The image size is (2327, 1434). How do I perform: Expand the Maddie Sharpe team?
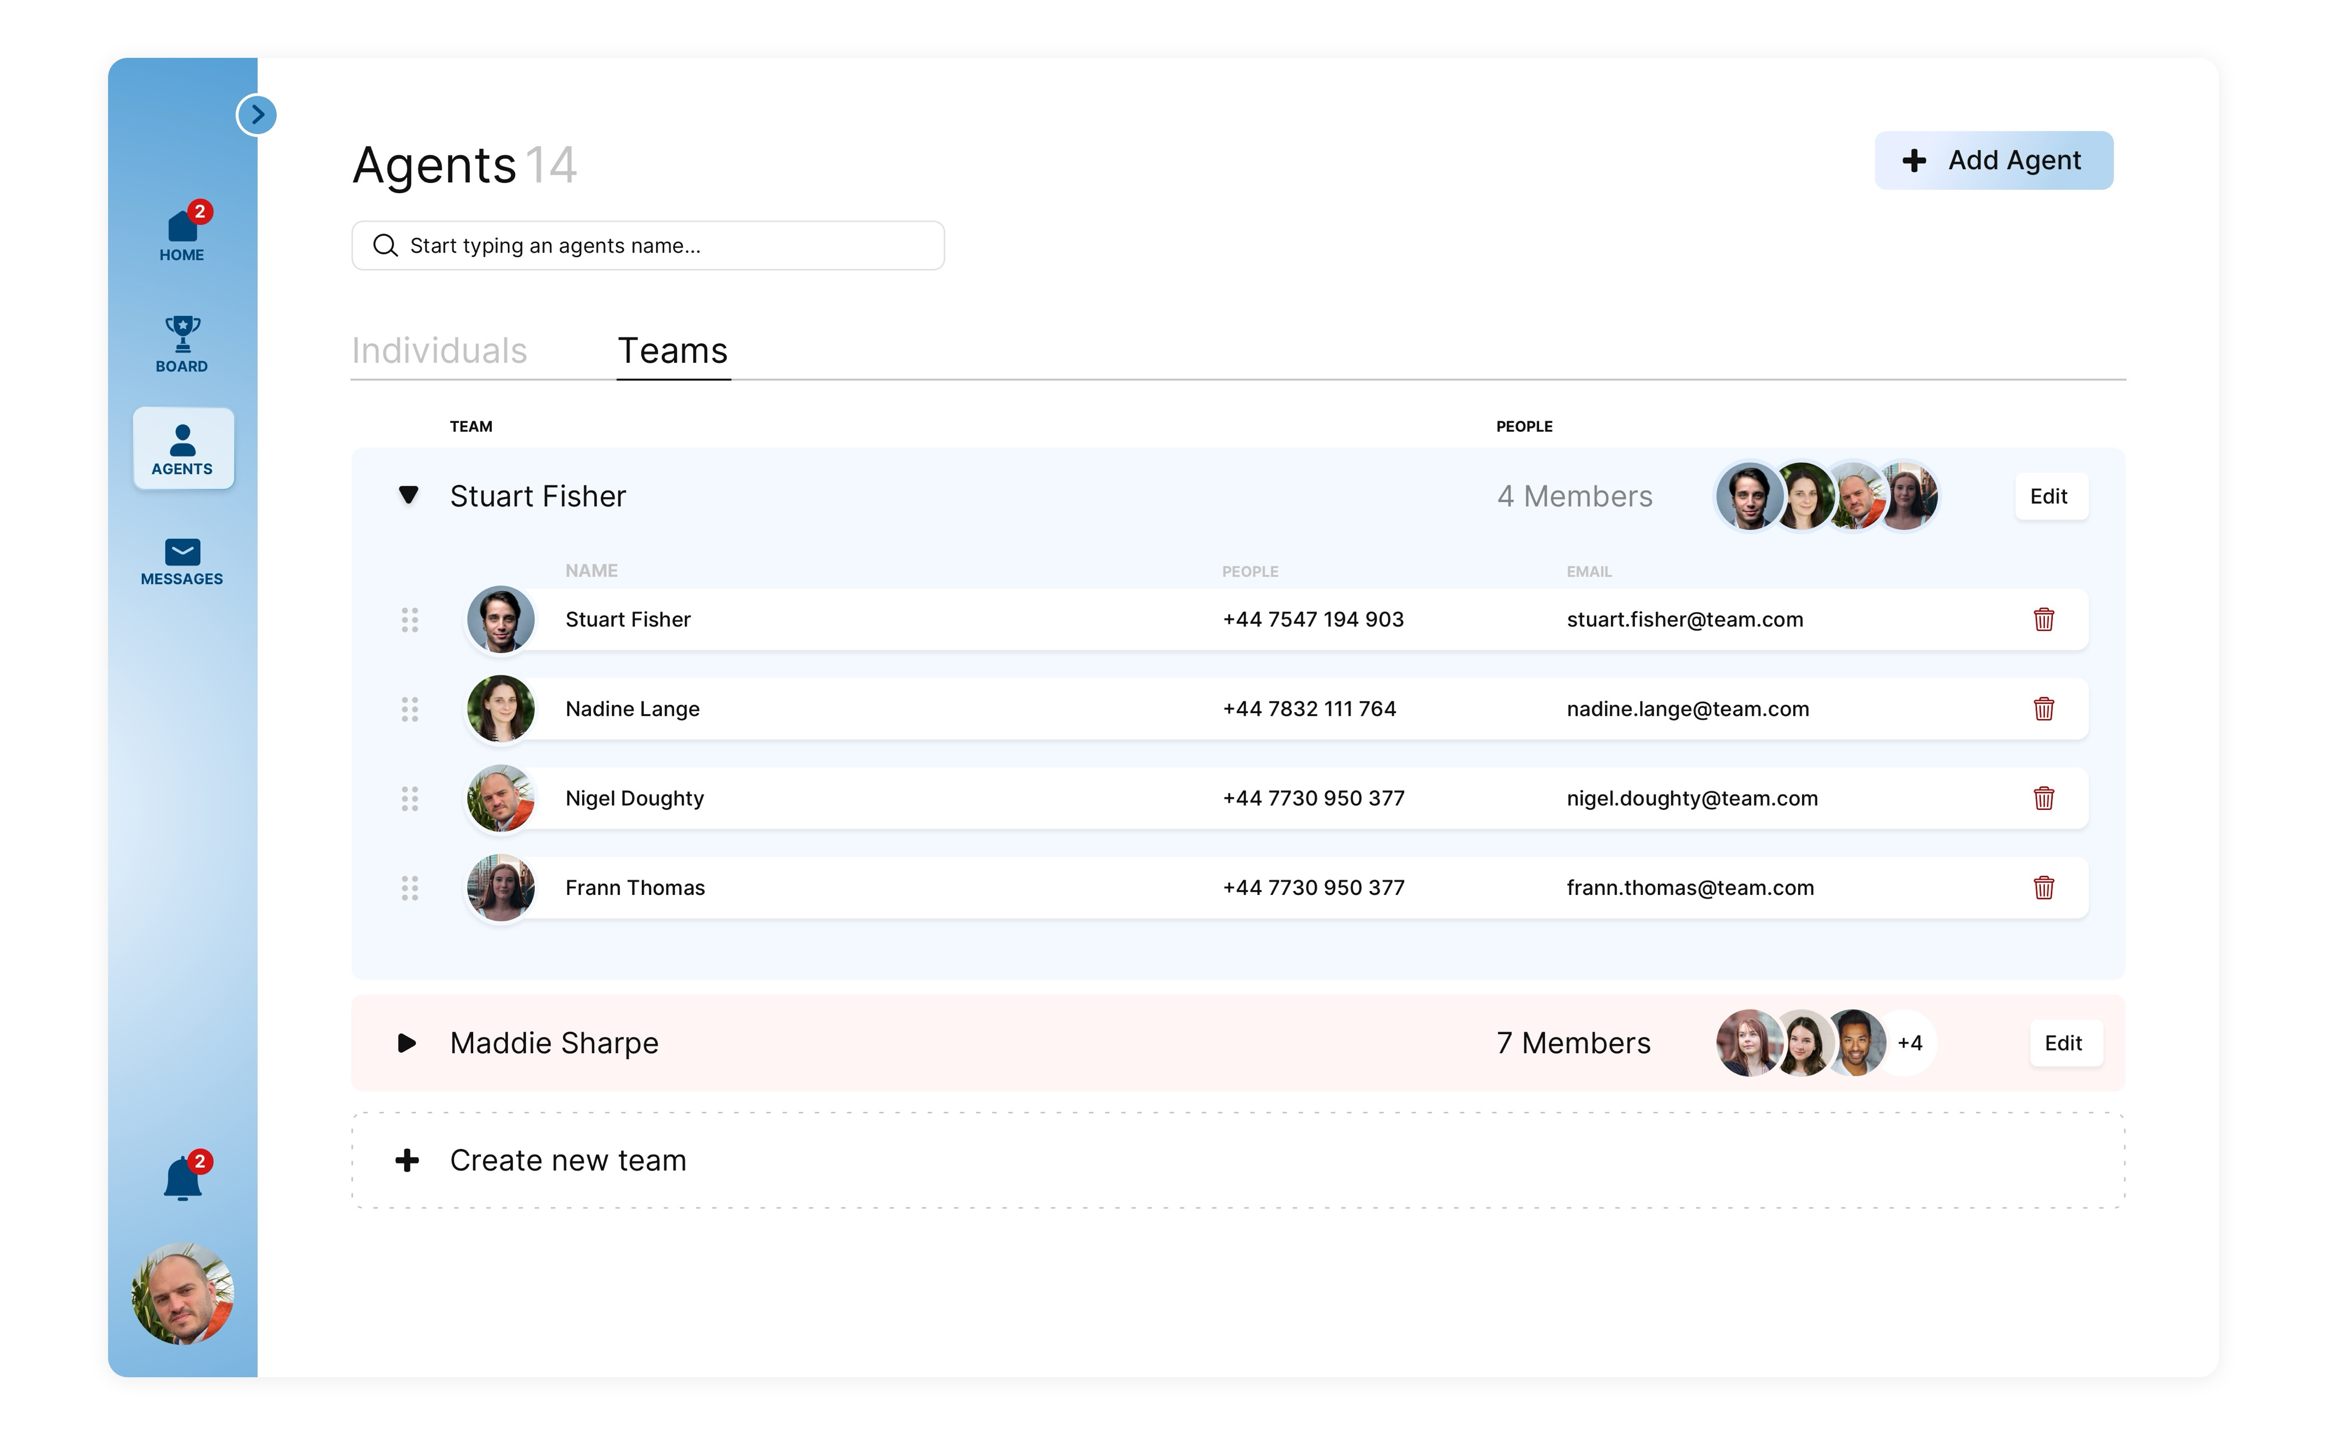(x=407, y=1043)
